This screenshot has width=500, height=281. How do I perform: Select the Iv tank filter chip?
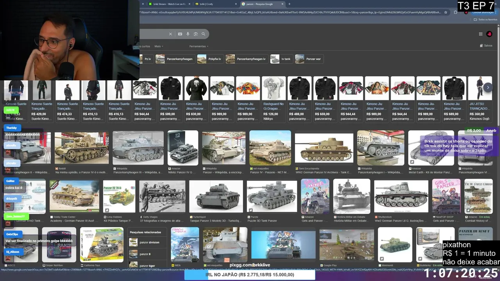[x=281, y=59]
